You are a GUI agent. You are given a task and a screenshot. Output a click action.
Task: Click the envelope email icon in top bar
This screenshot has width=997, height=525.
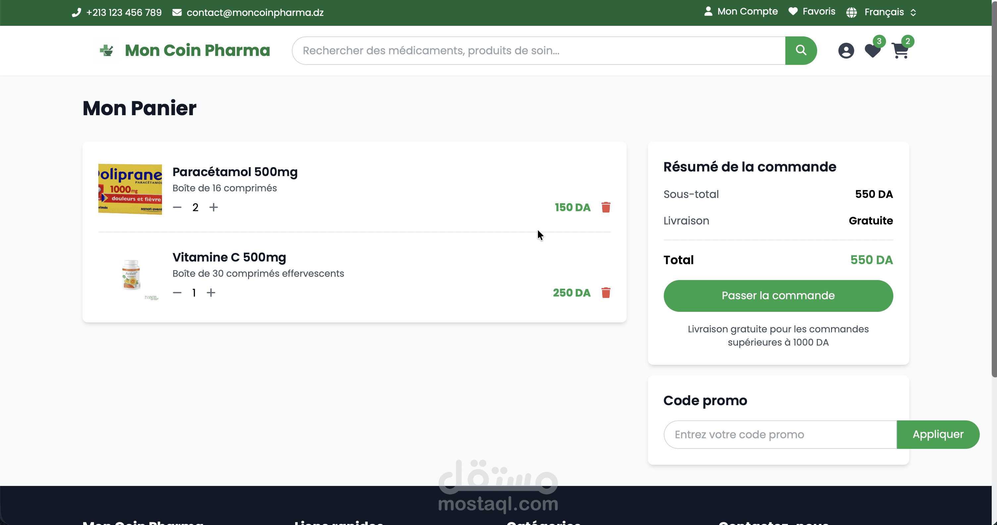(177, 12)
